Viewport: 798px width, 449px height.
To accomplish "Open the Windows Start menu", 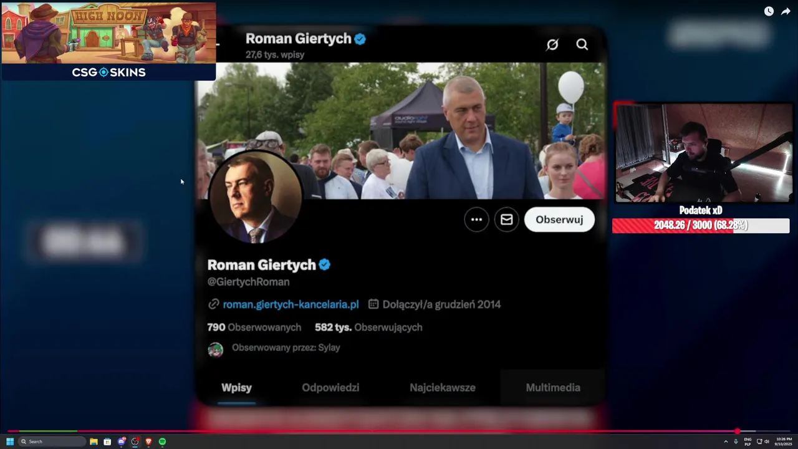I will pyautogui.click(x=9, y=442).
